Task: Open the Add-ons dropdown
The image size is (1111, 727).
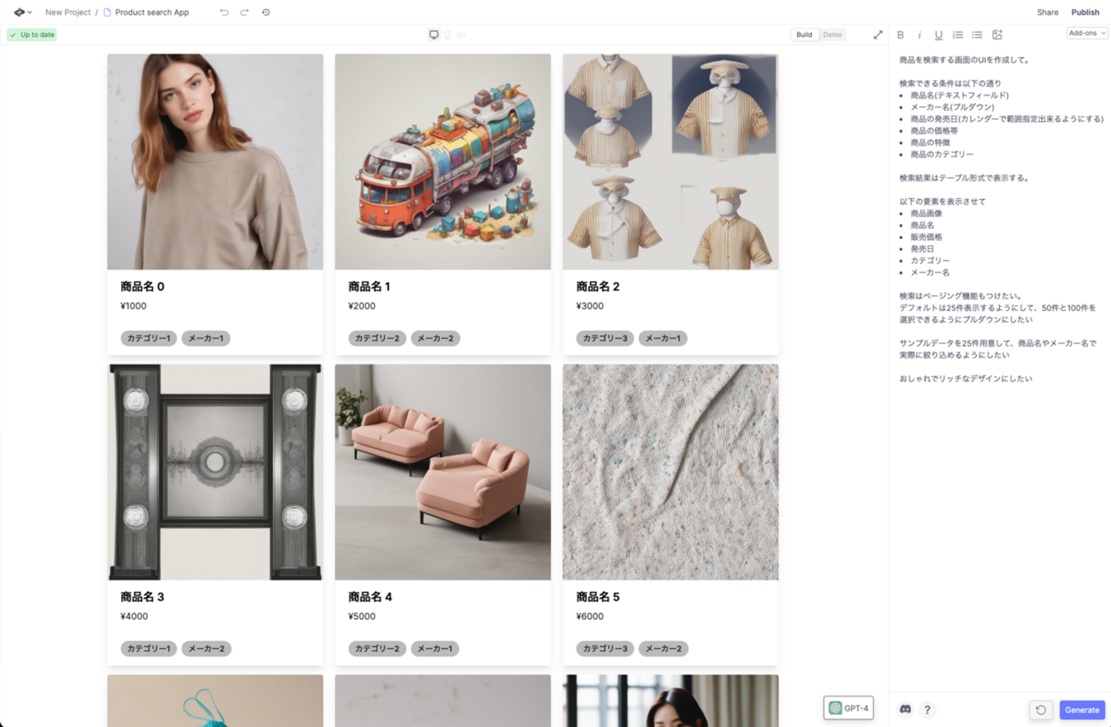Action: 1088,33
